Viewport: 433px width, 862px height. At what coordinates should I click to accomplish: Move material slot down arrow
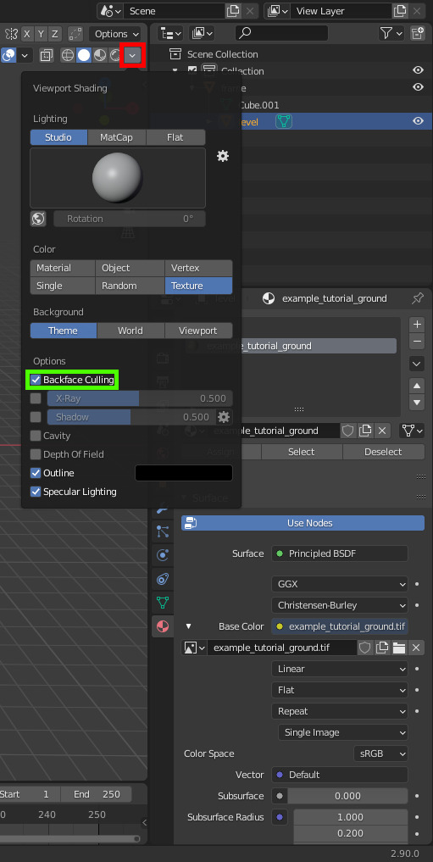point(417,403)
